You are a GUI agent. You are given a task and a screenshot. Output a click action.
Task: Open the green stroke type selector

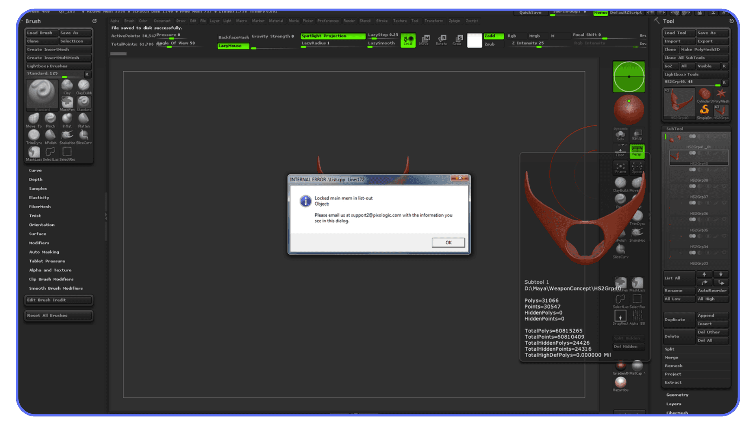coord(629,77)
